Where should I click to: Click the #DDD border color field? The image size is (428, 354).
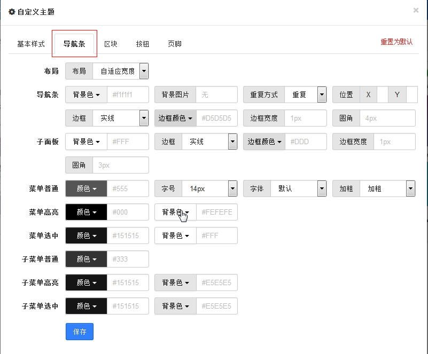point(306,141)
